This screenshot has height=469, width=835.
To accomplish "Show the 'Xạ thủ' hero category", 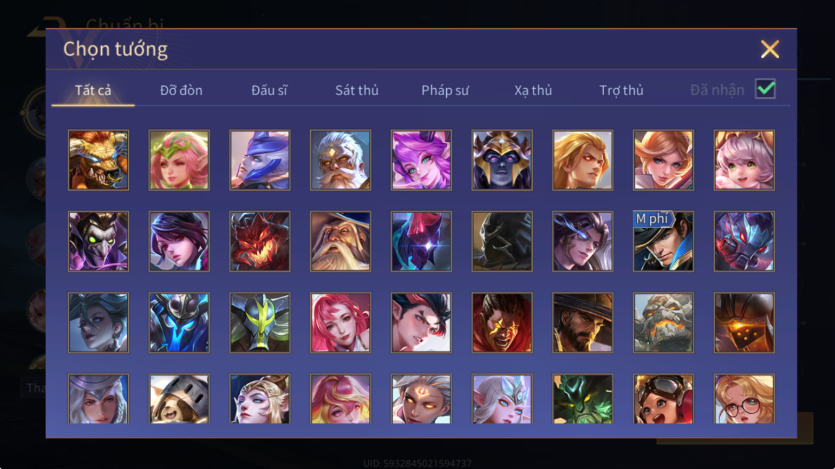I will coord(533,90).
